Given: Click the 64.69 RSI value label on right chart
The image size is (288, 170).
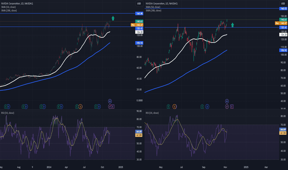Looking at the screenshot, I should point(283,130).
